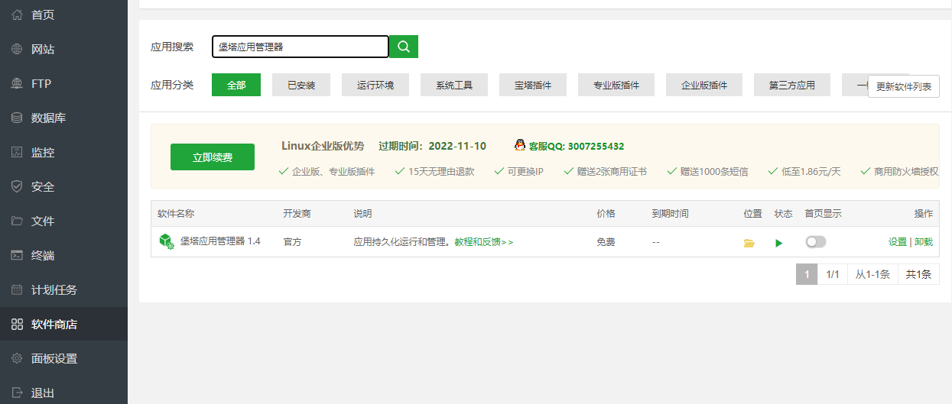Click the gear icon beside 面板设置

tap(17, 358)
